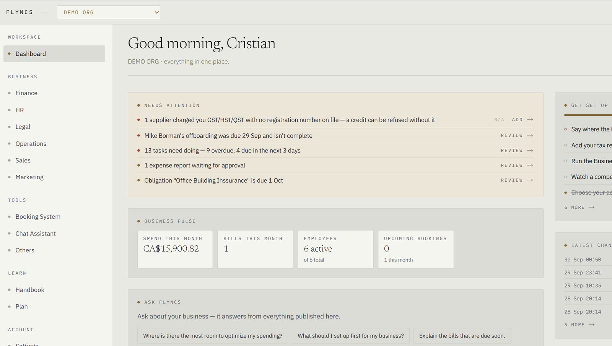Open the '29 Sep 23:41' change entry
612x346 pixels.
tap(583, 273)
